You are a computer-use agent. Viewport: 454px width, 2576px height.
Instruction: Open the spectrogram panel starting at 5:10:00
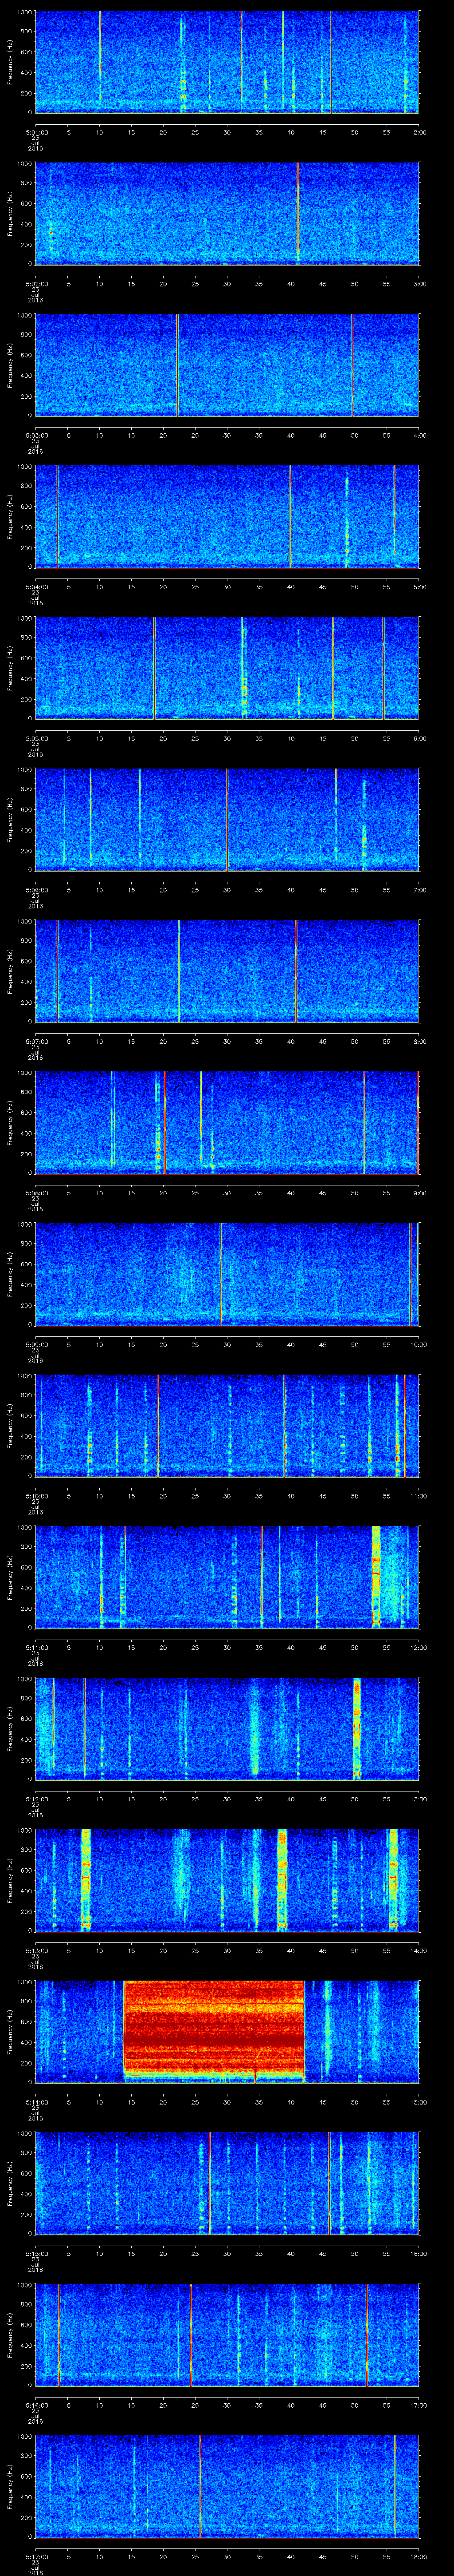pyautogui.click(x=227, y=1425)
